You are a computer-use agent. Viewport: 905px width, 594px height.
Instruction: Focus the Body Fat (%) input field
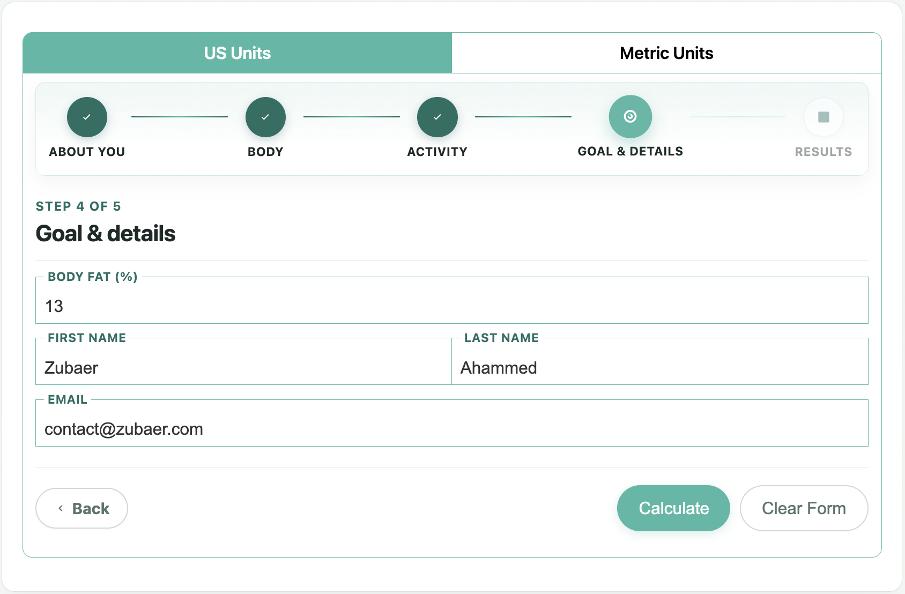452,300
